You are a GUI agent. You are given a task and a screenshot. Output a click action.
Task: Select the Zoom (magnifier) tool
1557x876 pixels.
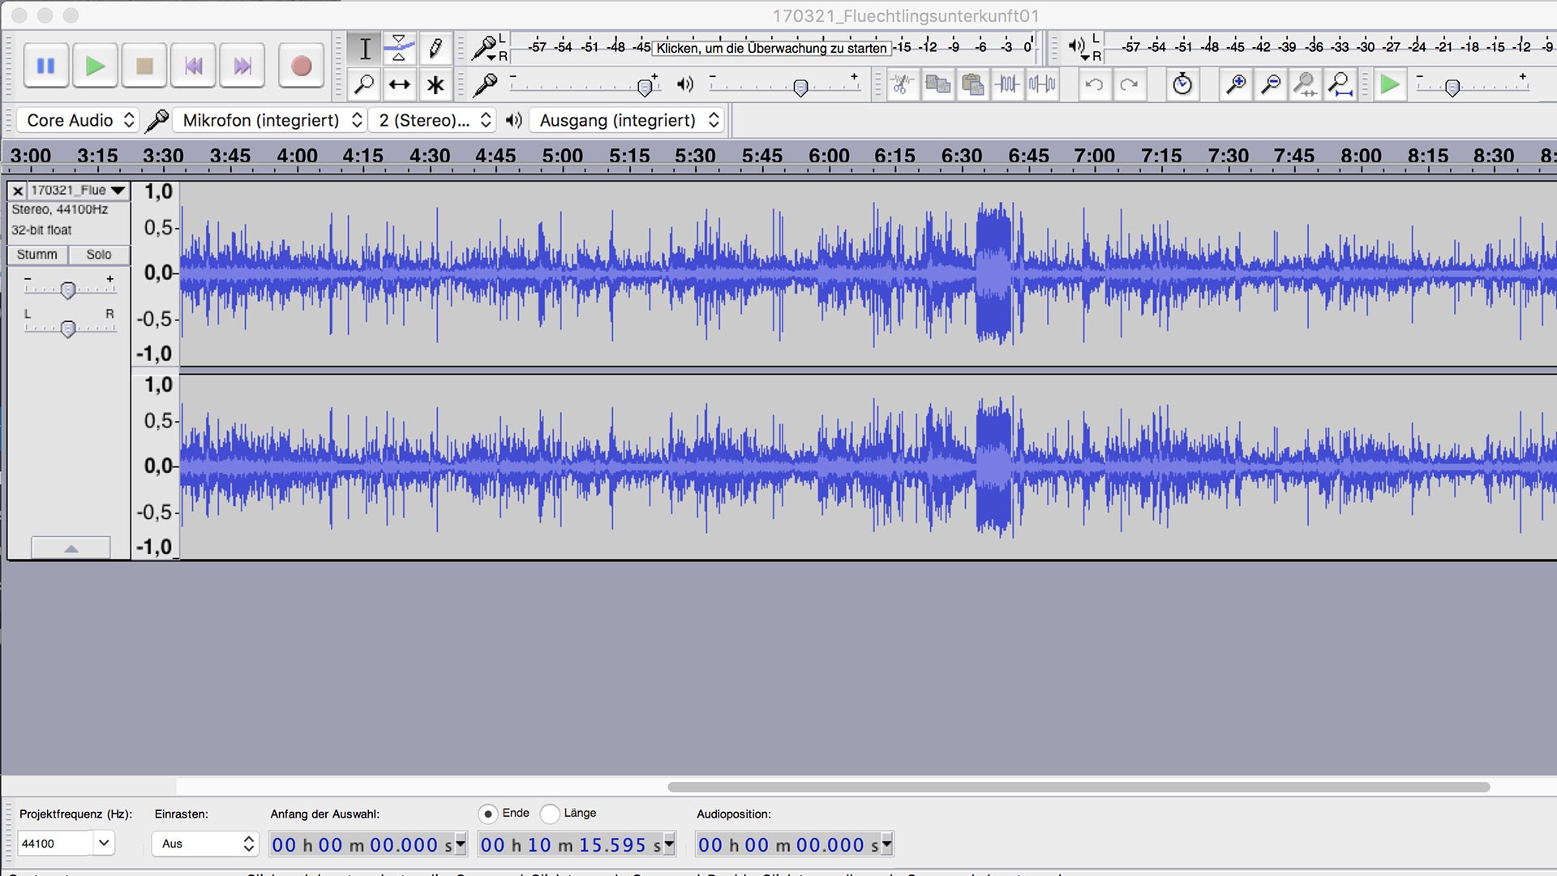[365, 84]
